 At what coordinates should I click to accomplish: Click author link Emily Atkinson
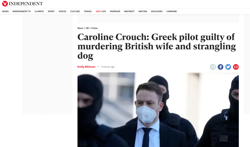[x=86, y=67]
